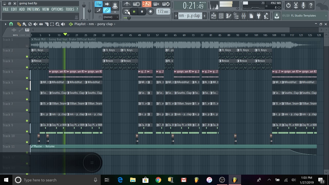Toggle the Playlist snap magnet
329x185 pixels.
click(11, 24)
